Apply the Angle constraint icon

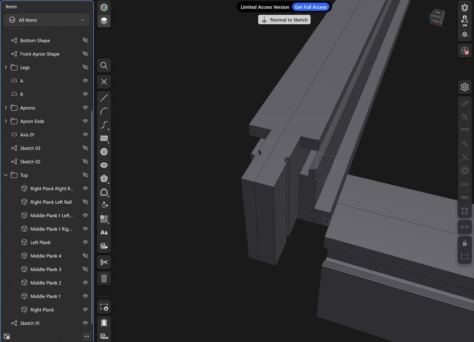(x=465, y=117)
